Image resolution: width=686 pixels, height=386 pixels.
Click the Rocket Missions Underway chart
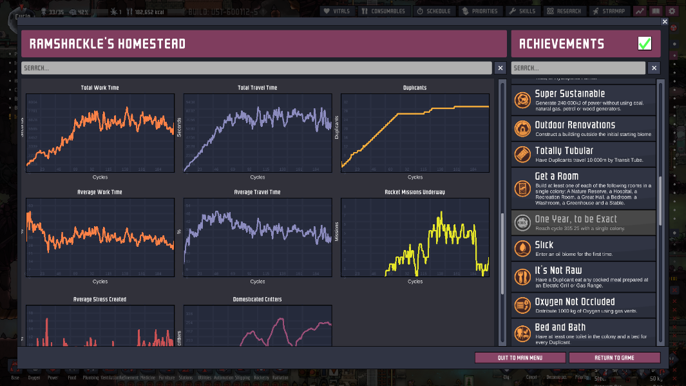415,237
